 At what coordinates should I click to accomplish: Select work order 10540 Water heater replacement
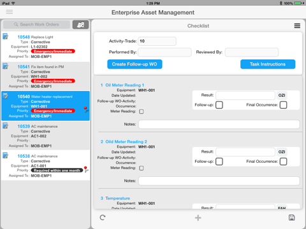coord(45,106)
